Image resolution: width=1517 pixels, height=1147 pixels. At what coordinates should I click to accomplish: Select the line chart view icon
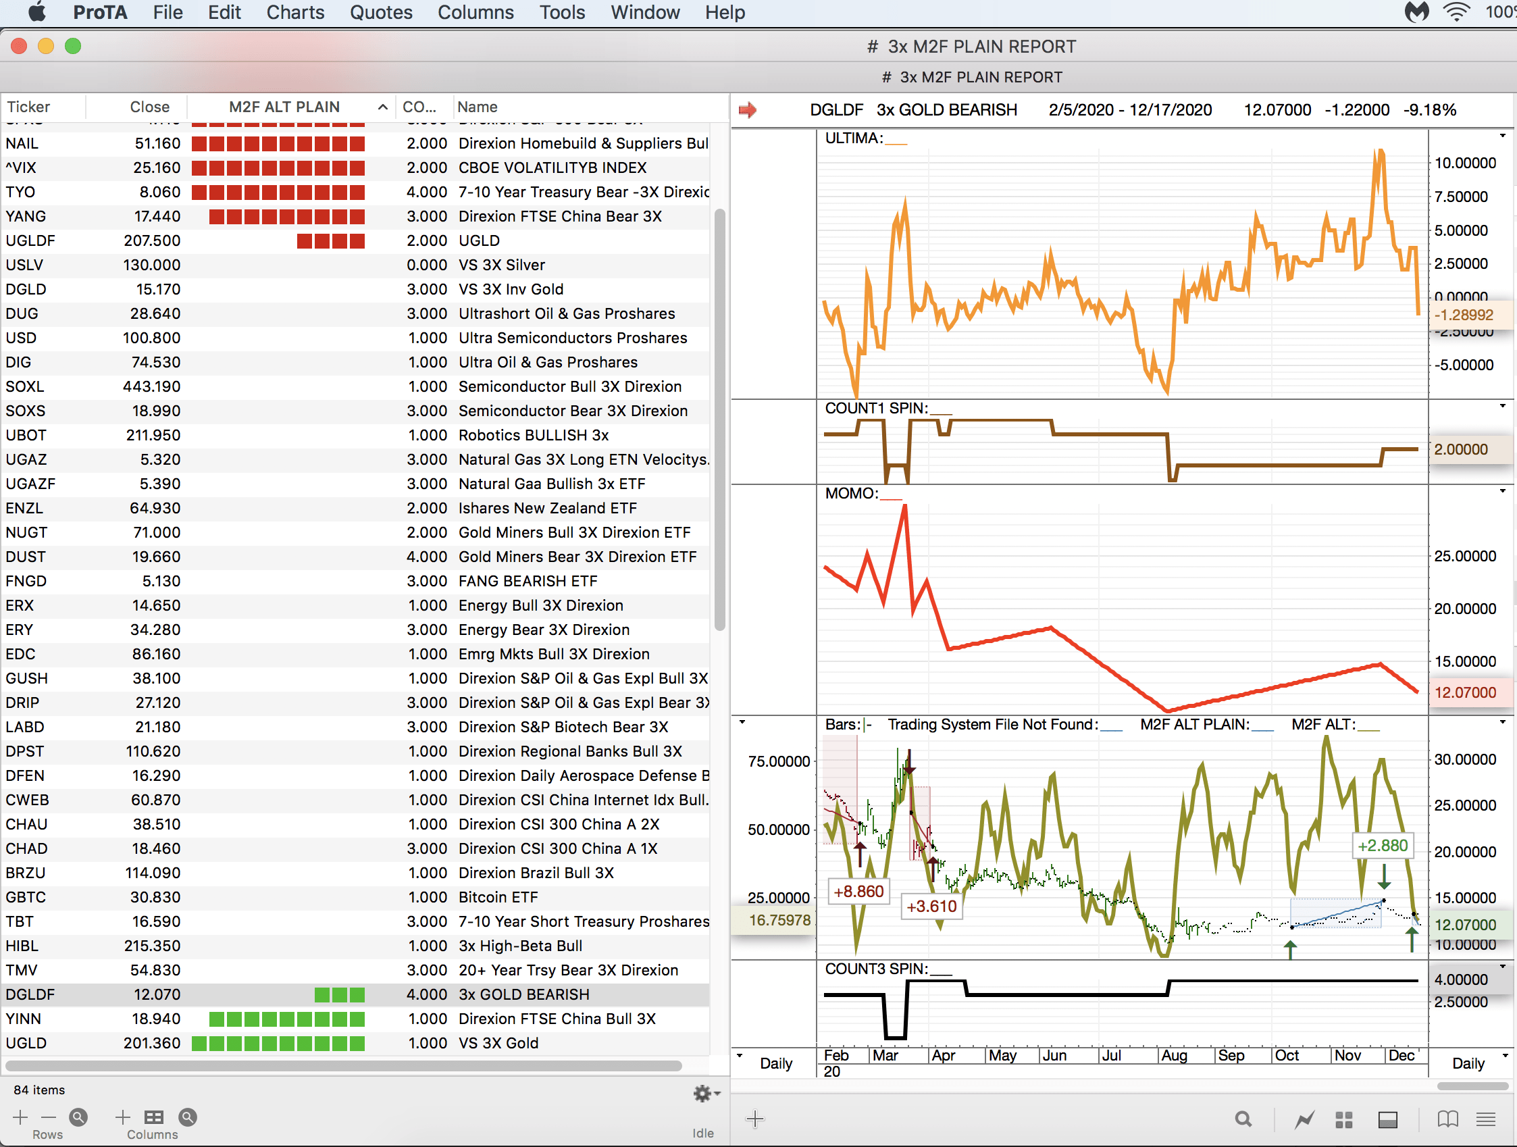(x=1304, y=1119)
